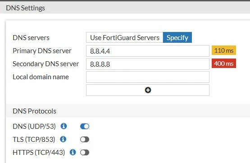Click the Primary DNS server label
The height and width of the screenshot is (163, 250).
[42, 51]
